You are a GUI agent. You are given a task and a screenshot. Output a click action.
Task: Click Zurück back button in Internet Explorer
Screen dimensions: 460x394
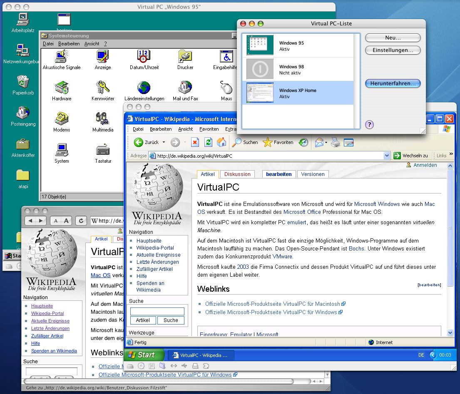coord(147,142)
